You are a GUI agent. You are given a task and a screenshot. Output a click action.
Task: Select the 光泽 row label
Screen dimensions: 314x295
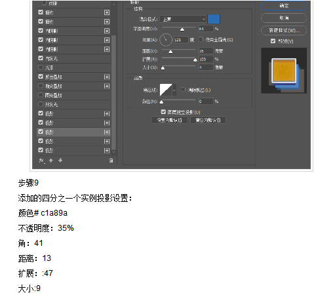(x=49, y=68)
